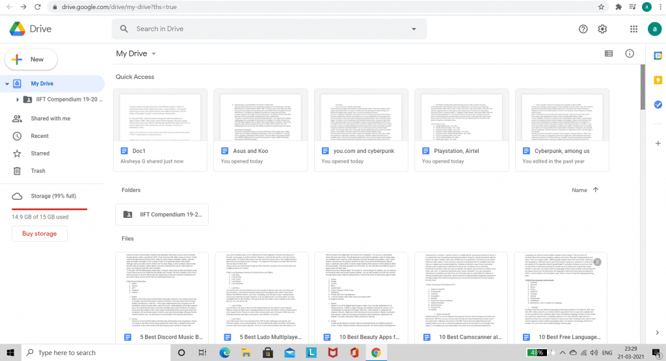Select 10 Best Camscanner file
Screen dimensions: 666x361
tap(461, 299)
